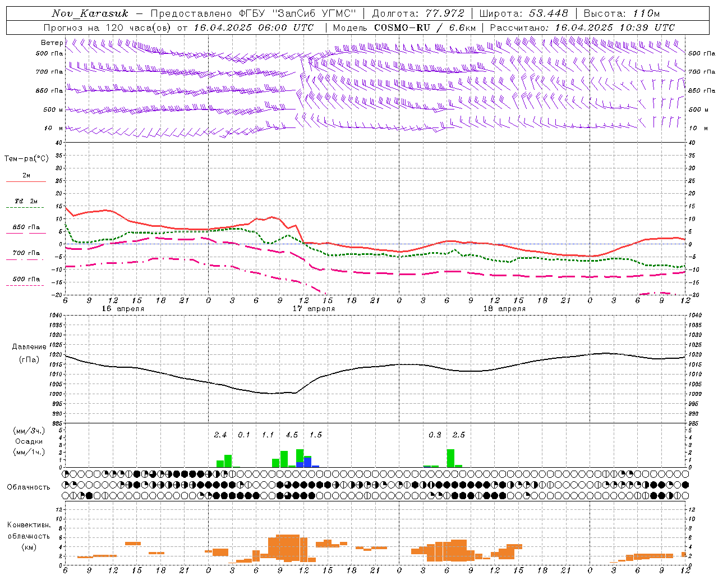Click the 2.4 precipitation total value
The height and width of the screenshot is (575, 718).
click(220, 435)
